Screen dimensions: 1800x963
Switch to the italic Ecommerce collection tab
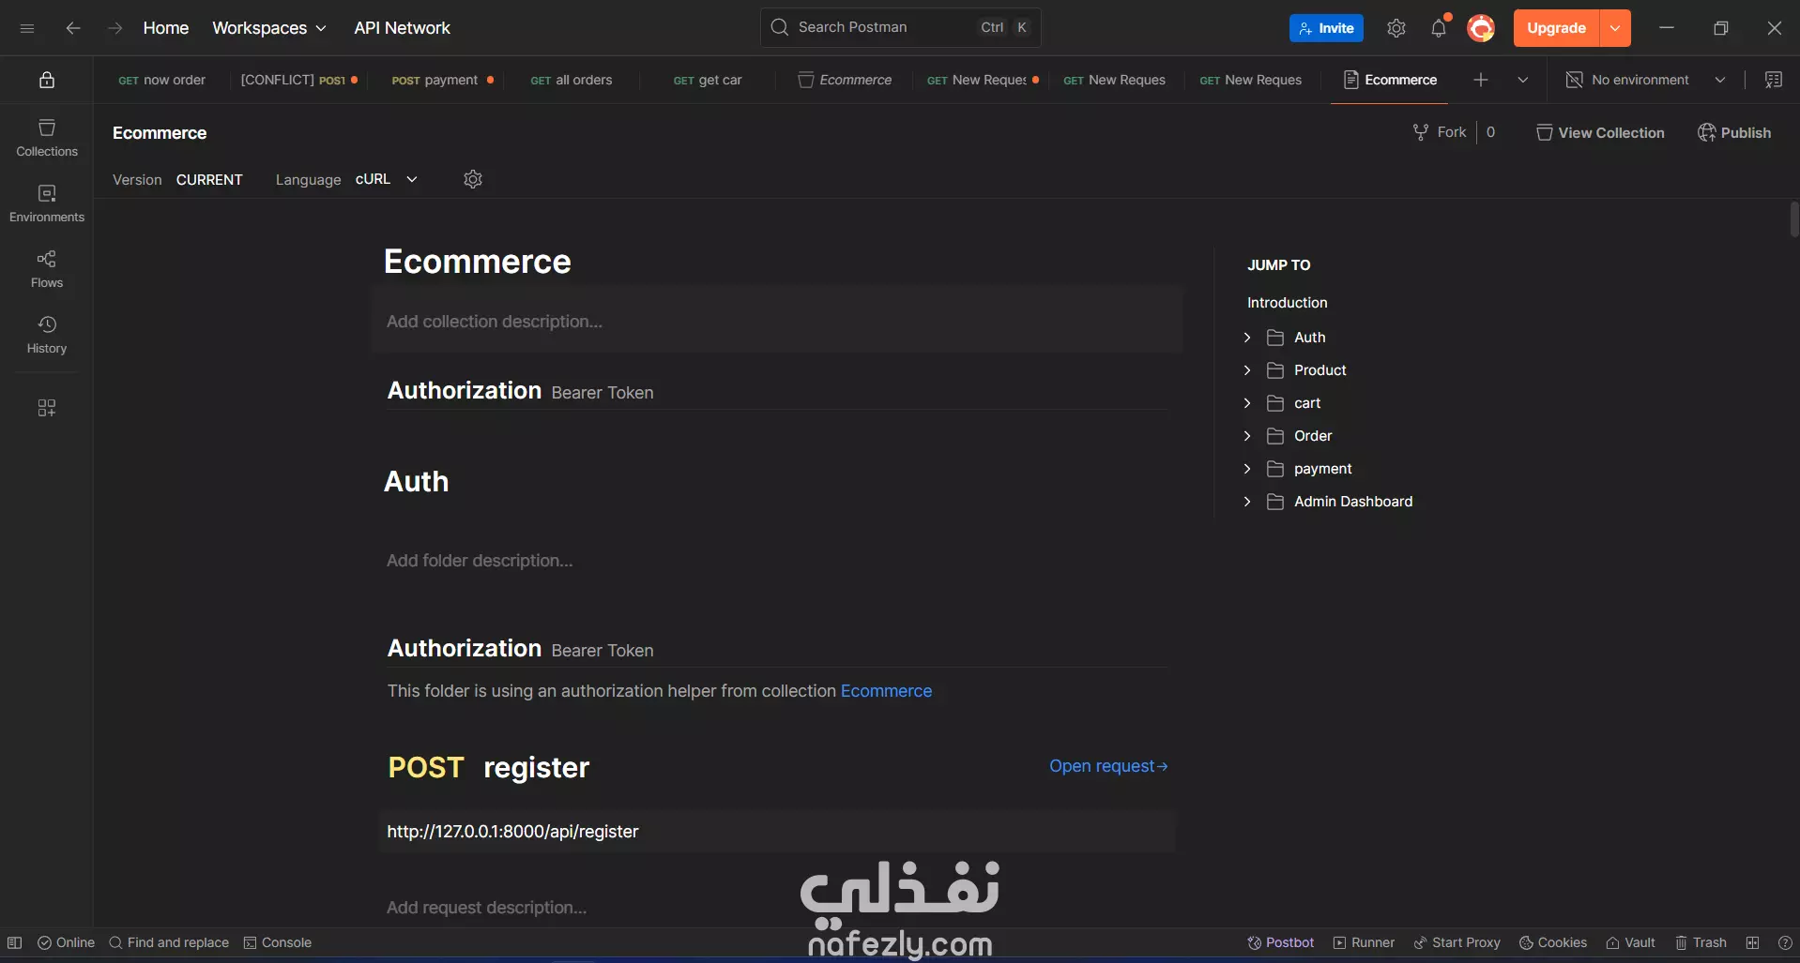tap(845, 80)
